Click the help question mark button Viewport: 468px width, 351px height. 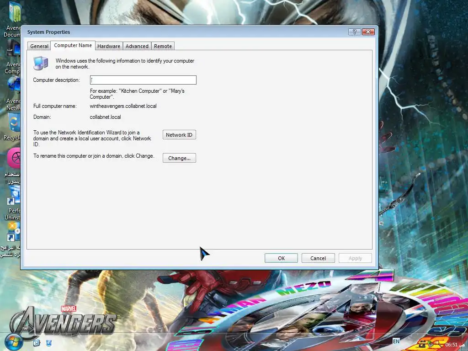tap(354, 32)
